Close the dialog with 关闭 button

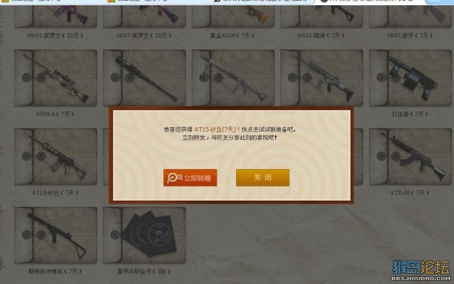[x=263, y=178]
